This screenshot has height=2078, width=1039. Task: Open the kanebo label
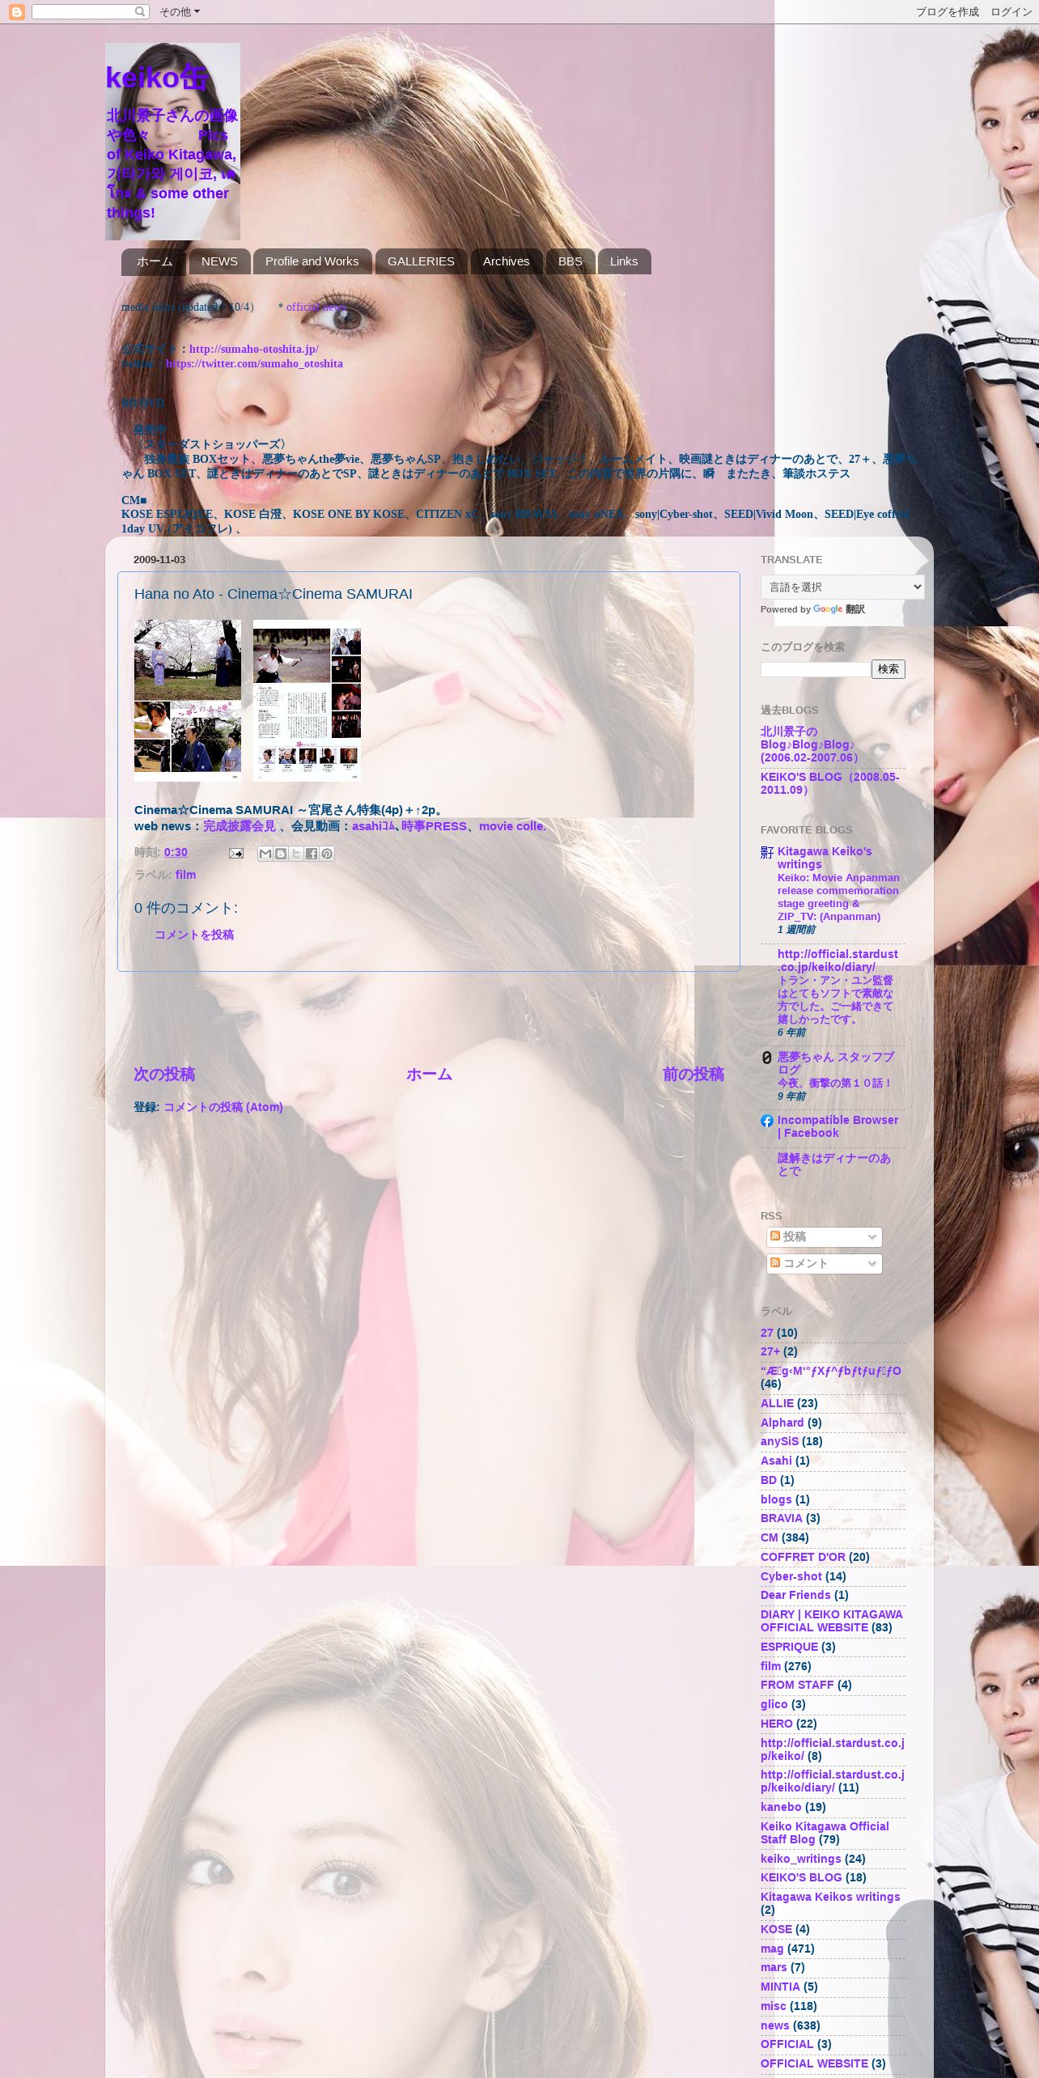pos(781,1807)
